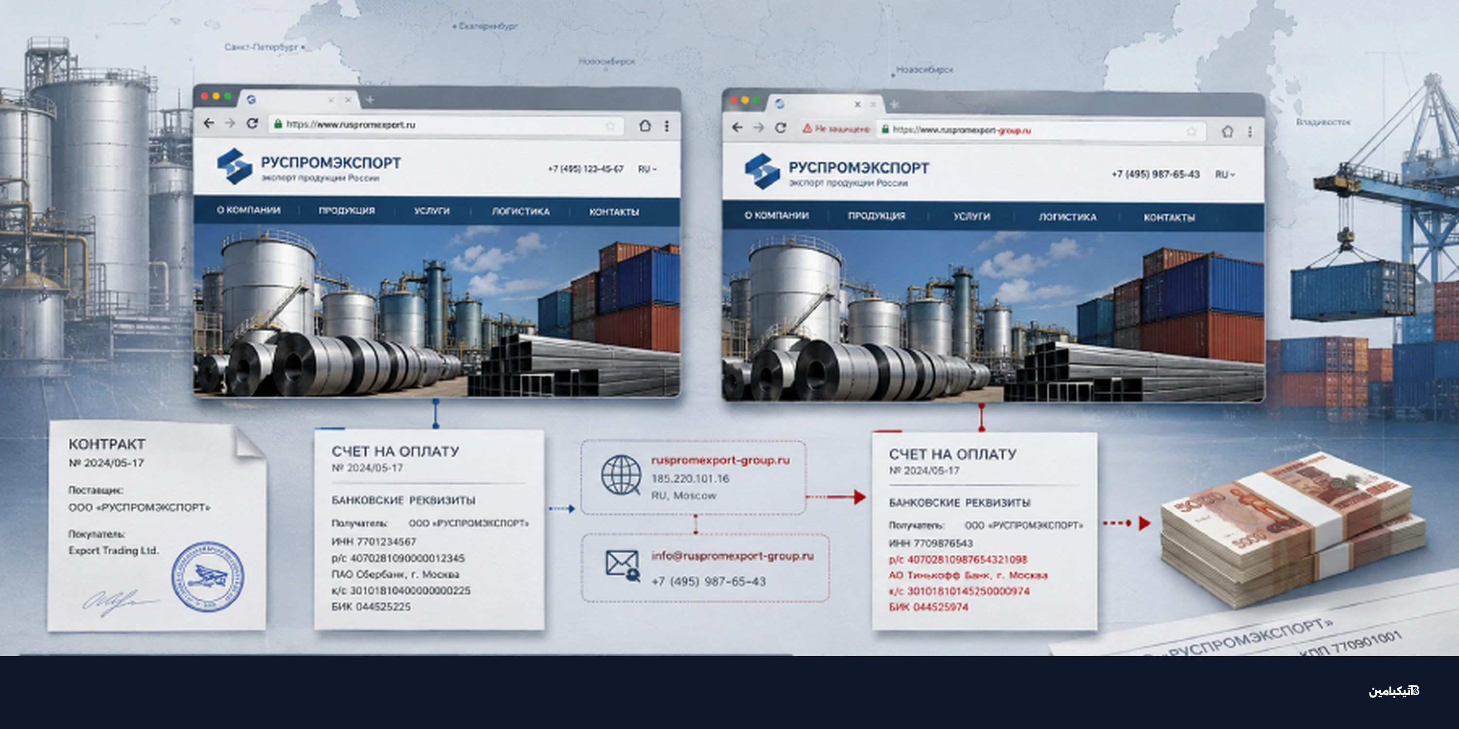Click the red not-secure warning icon
1459x729 pixels.
807,128
